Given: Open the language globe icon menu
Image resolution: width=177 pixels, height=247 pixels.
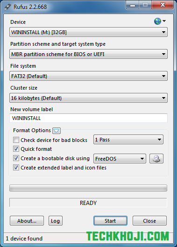Looking at the screenshot, I should (x=160, y=21).
